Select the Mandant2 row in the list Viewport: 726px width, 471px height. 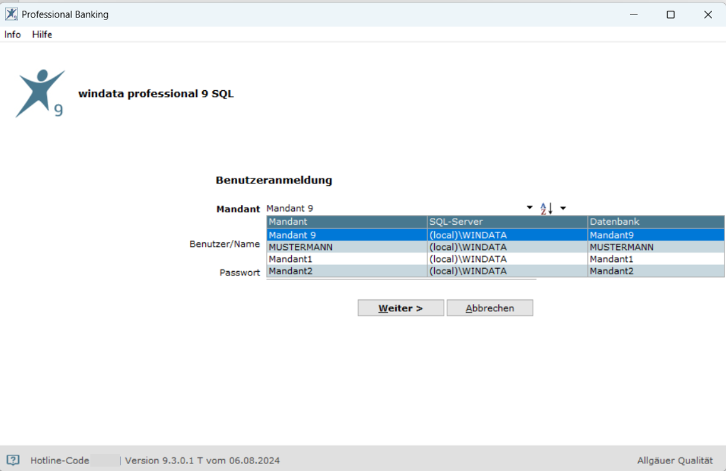tap(496, 271)
